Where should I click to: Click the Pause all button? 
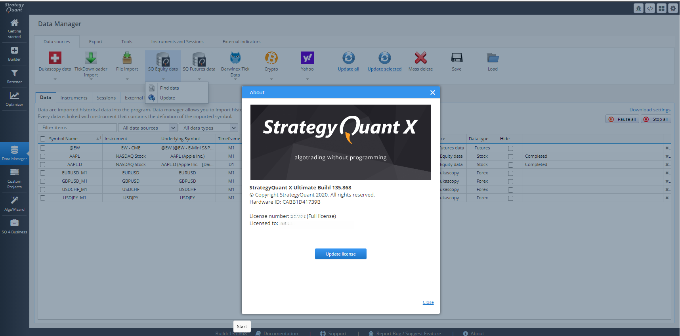(622, 119)
